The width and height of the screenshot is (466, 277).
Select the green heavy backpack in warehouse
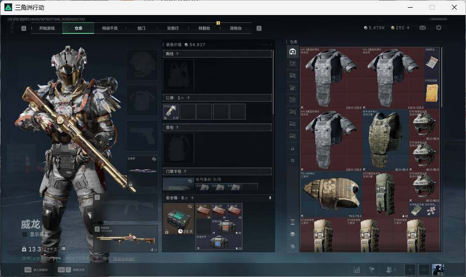pos(385,194)
